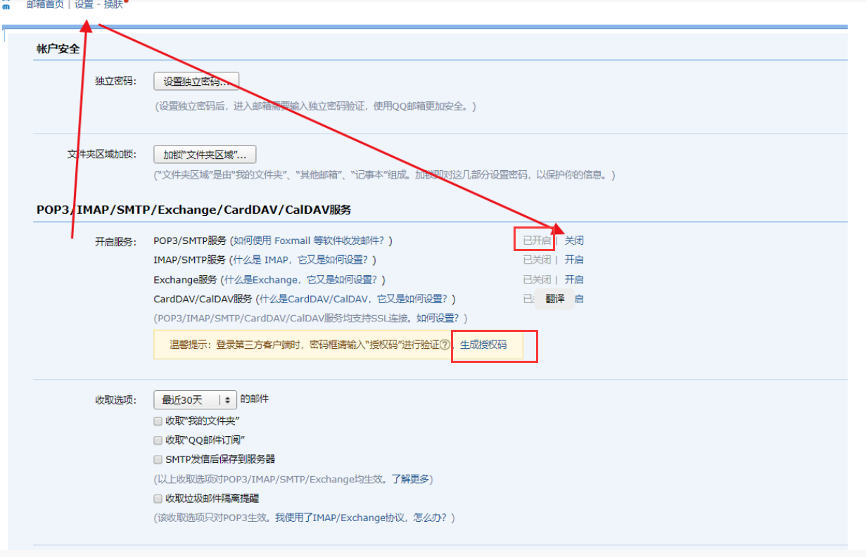The width and height of the screenshot is (866, 557).
Task: Disable POP3/SMTP service via 关闭 link
Action: coord(573,240)
